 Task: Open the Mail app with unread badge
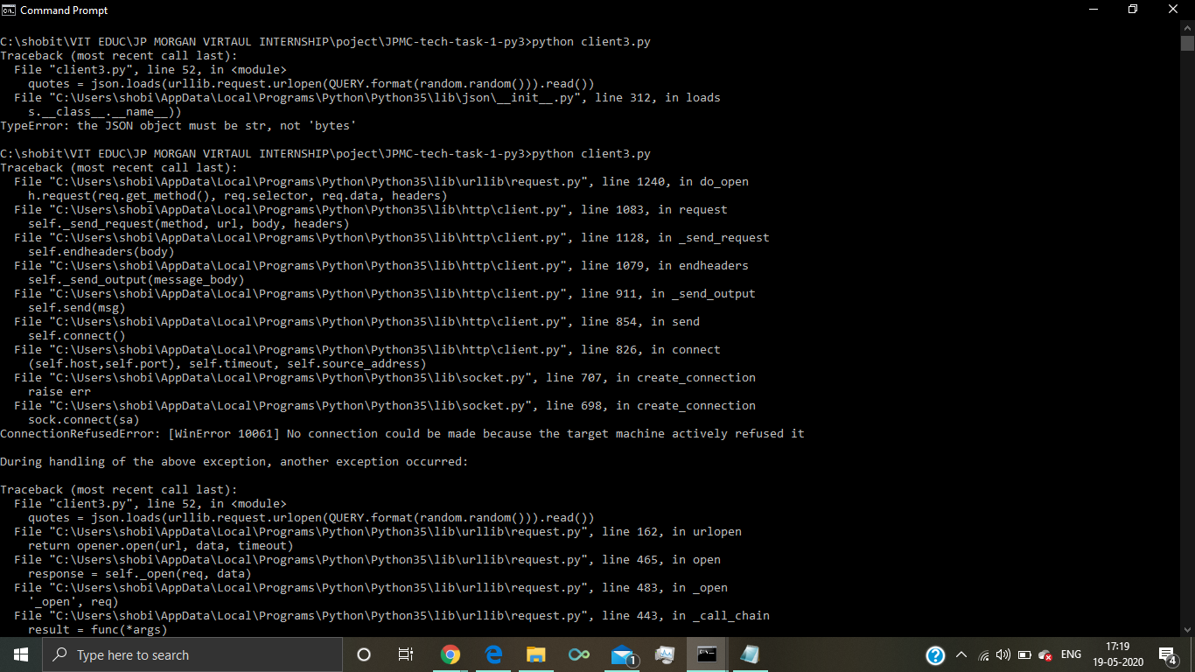(622, 654)
